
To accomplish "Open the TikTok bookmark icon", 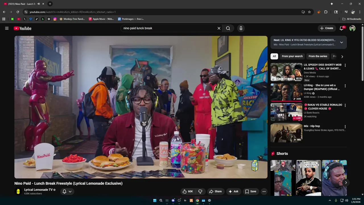I will [37, 19].
